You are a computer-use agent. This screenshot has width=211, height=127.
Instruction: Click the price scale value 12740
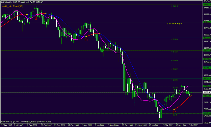click(x=207, y=28)
